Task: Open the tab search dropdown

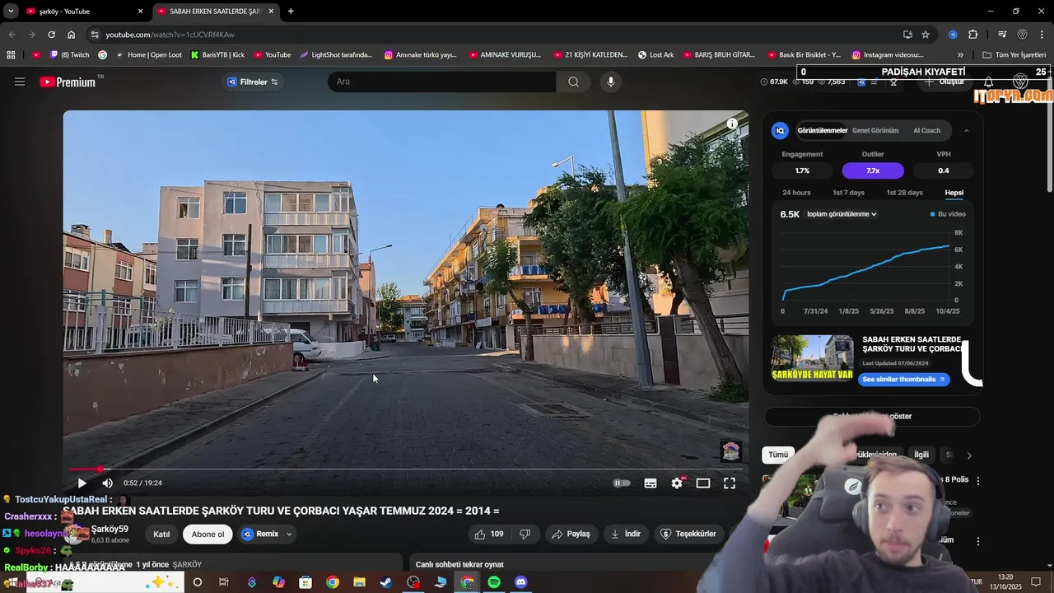Action: click(11, 12)
